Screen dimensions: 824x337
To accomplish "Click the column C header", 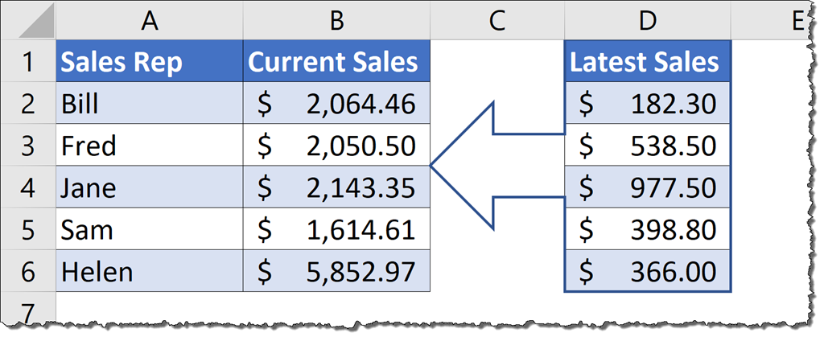I will pos(497,22).
